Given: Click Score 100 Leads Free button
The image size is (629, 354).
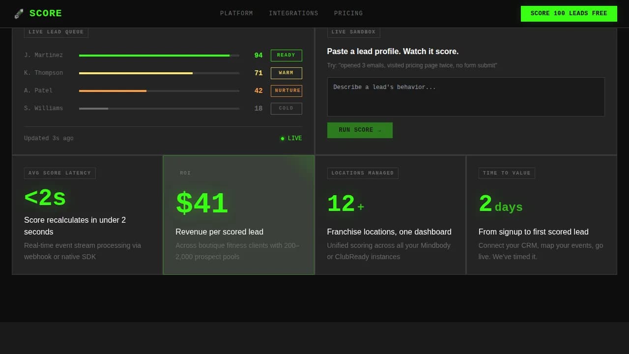Looking at the screenshot, I should coord(569,14).
